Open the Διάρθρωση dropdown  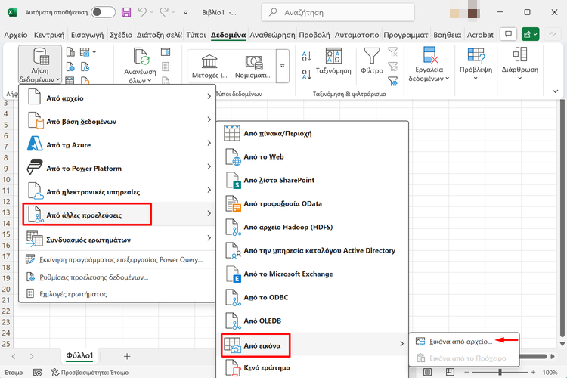pyautogui.click(x=519, y=64)
